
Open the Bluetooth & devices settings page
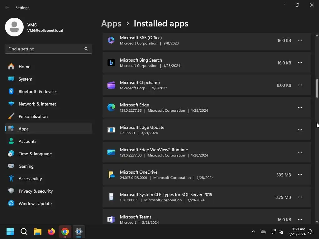click(x=38, y=91)
